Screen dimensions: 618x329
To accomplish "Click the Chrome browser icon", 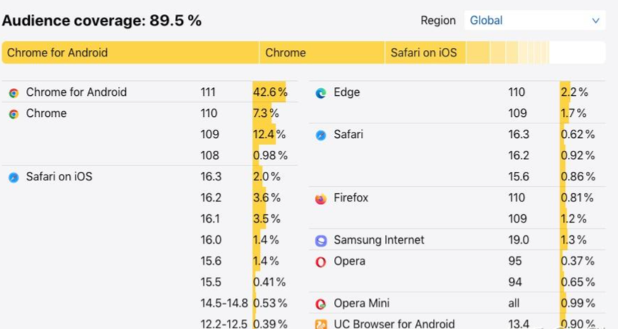I will coord(14,114).
